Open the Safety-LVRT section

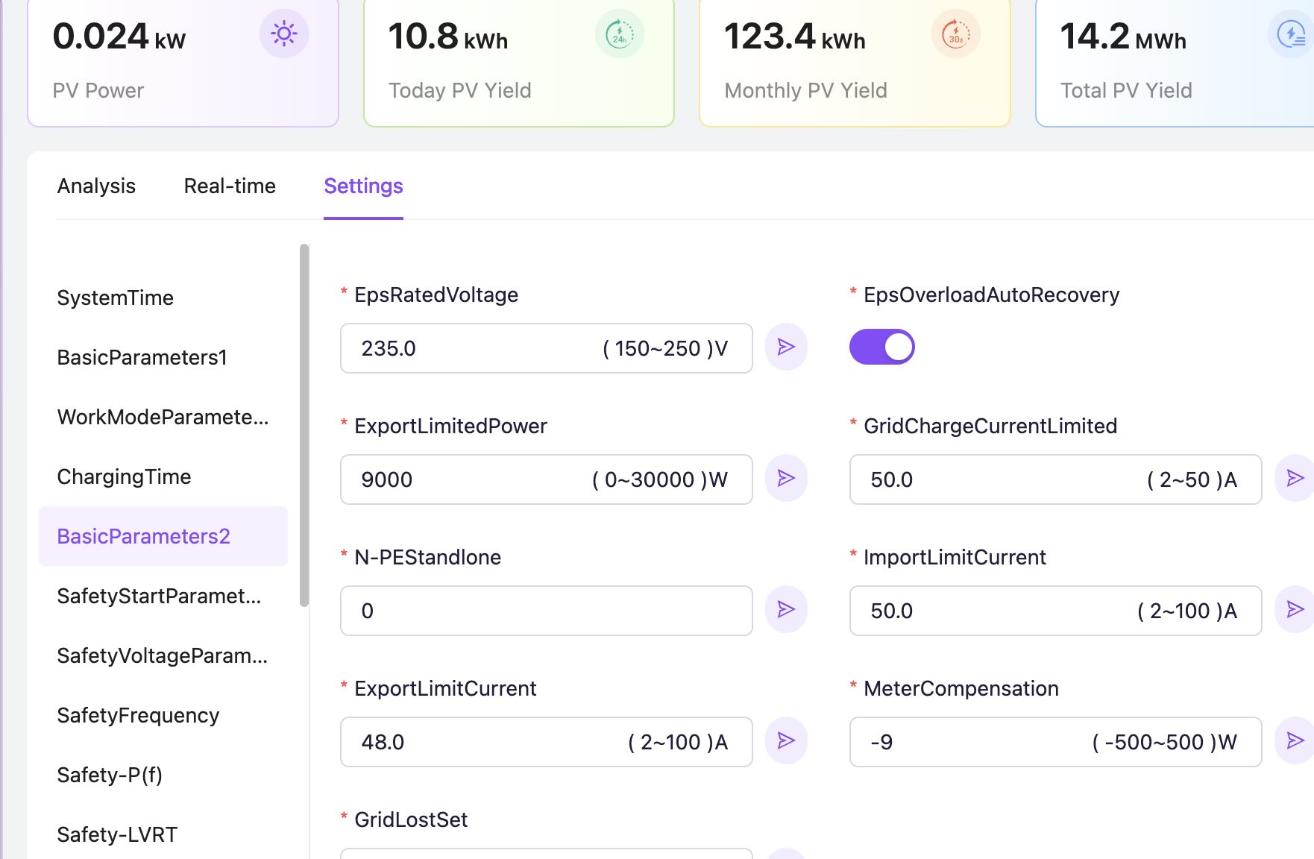point(117,835)
